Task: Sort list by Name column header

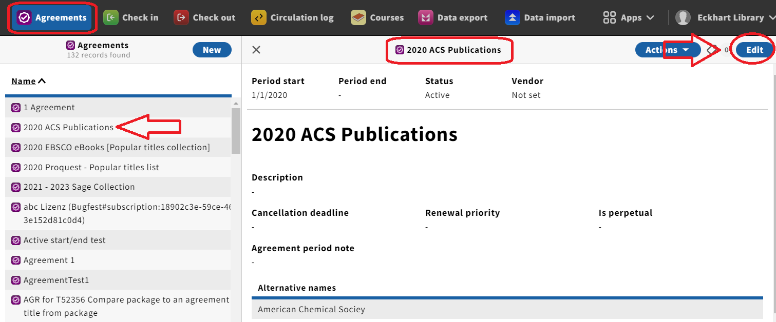Action: (x=24, y=81)
